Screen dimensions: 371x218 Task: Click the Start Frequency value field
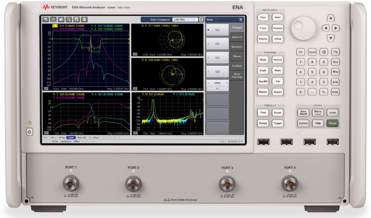(185, 20)
